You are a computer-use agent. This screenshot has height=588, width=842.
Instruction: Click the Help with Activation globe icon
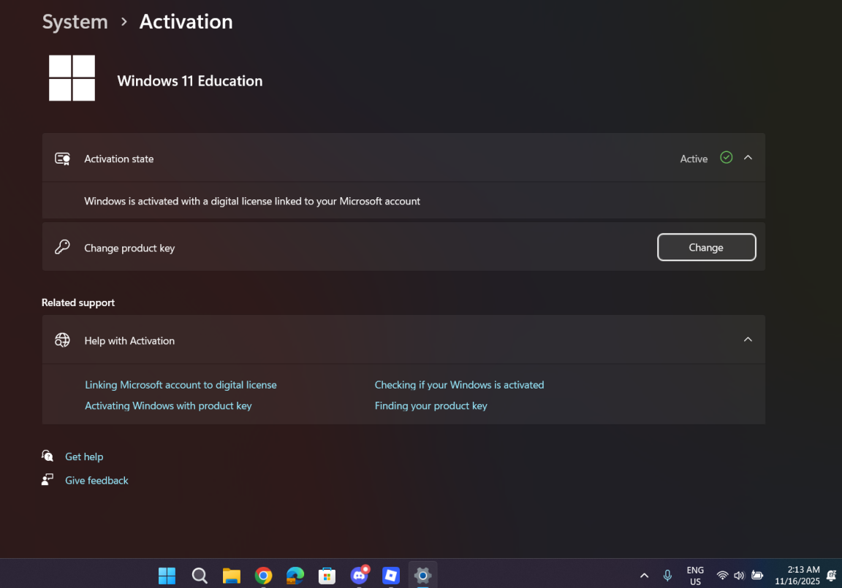point(62,340)
